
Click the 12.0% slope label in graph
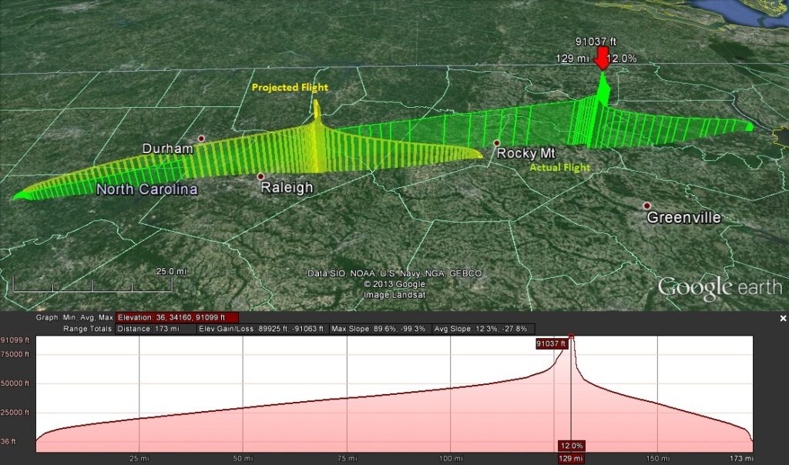coord(571,445)
